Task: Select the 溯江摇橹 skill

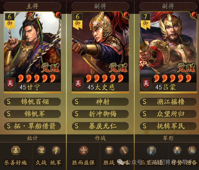Action: 168,102
